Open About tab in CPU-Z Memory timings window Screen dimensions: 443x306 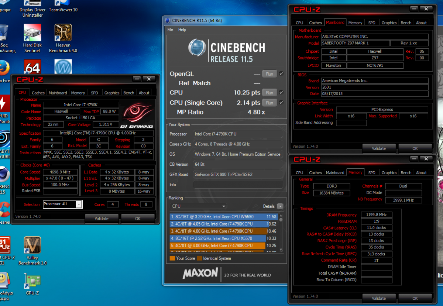[421, 173]
